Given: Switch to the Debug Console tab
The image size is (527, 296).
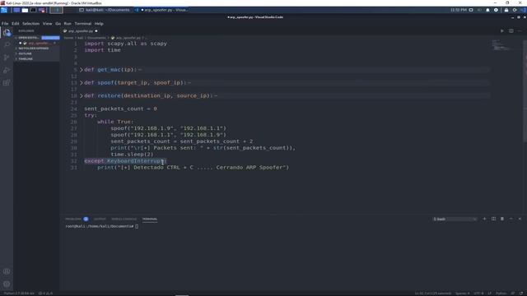Looking at the screenshot, I should coord(124,219).
